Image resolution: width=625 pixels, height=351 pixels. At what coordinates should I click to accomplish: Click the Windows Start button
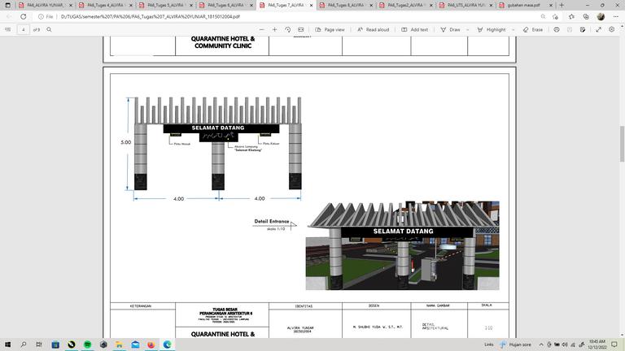[x=7, y=344]
